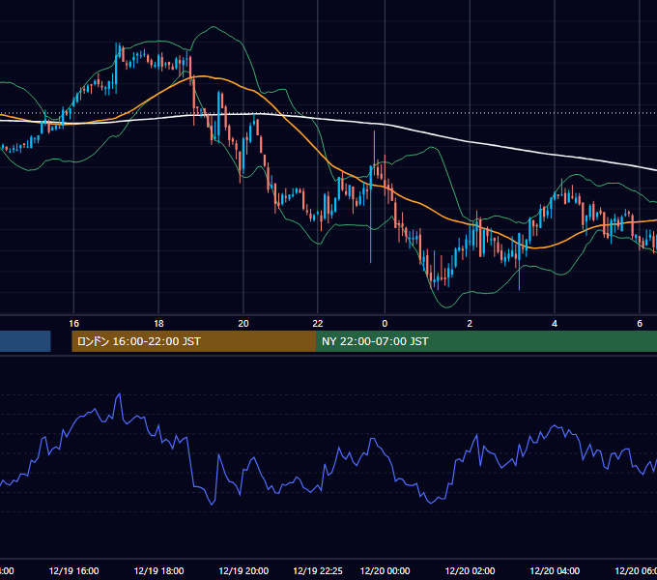Click hour label 20 on price chart axis
The height and width of the screenshot is (580, 657).
tap(243, 324)
